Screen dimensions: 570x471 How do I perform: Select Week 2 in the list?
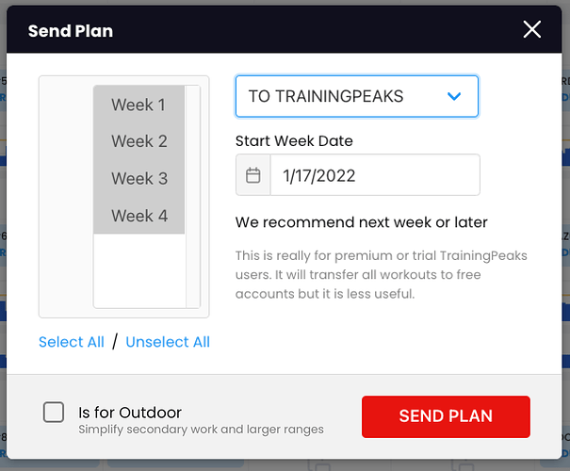point(138,141)
